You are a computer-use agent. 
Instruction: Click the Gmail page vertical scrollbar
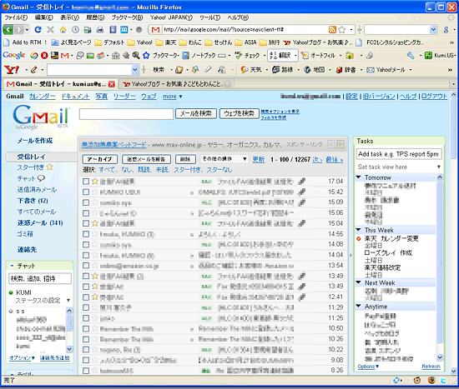pyautogui.click(x=453, y=233)
